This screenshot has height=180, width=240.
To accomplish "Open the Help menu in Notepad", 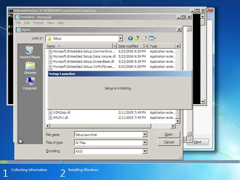I will click(x=61, y=23).
